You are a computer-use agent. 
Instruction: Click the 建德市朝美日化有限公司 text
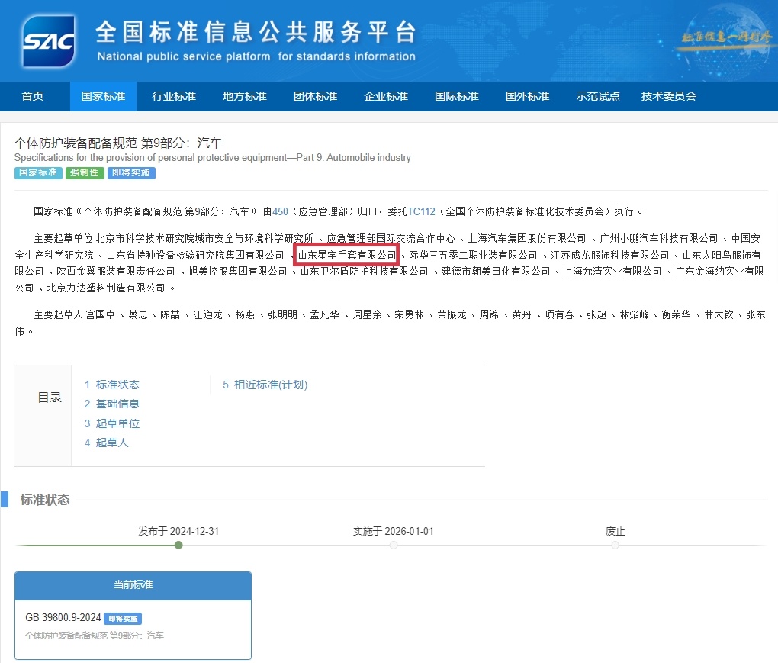coord(496,272)
